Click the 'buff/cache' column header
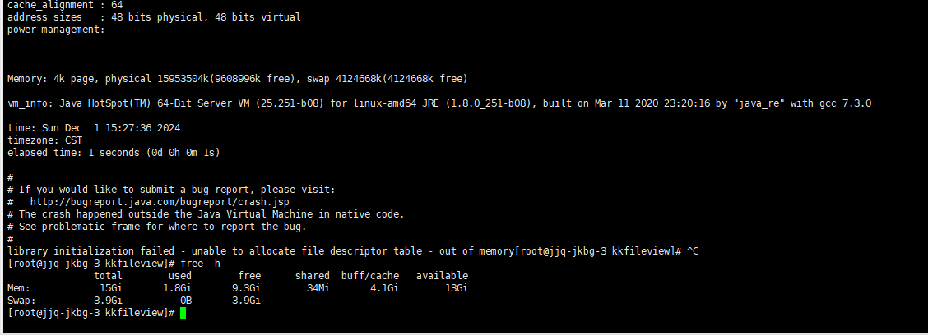 point(370,276)
